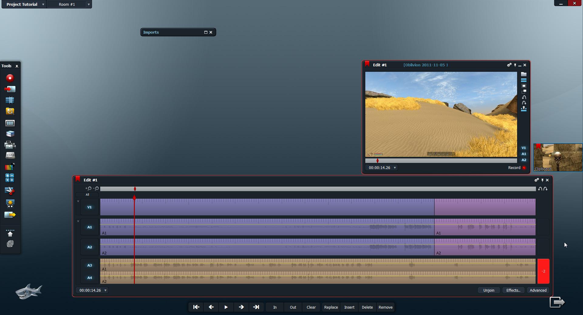Open the camera and printer devices tool
This screenshot has width=583, height=315.
pyautogui.click(x=10, y=145)
